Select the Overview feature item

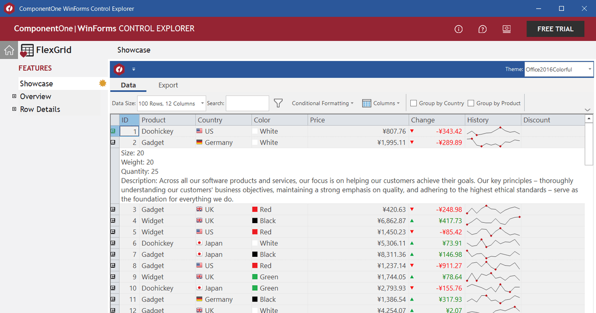(35, 96)
